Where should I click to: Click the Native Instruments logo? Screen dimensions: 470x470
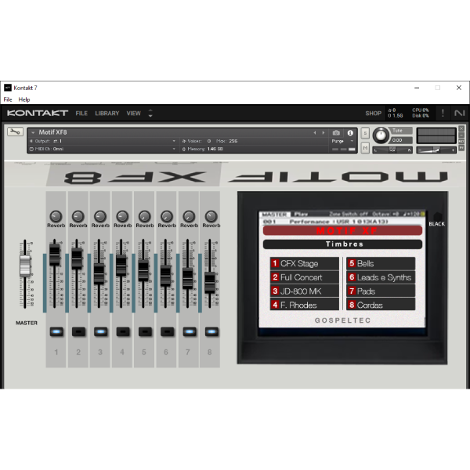pyautogui.click(x=459, y=113)
